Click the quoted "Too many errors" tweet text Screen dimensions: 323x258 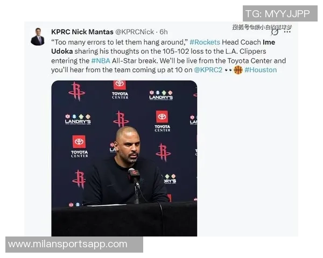[x=120, y=42]
